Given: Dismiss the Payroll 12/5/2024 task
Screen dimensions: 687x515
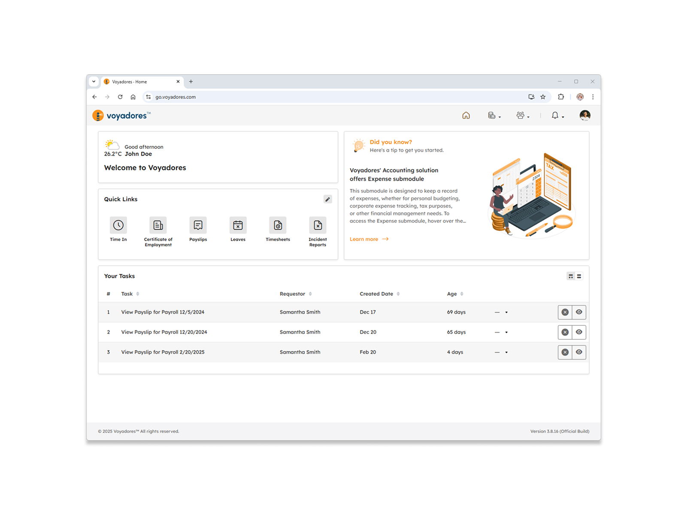Looking at the screenshot, I should click(565, 312).
